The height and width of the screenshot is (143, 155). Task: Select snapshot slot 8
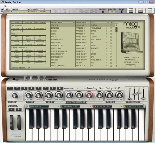pos(60,88)
